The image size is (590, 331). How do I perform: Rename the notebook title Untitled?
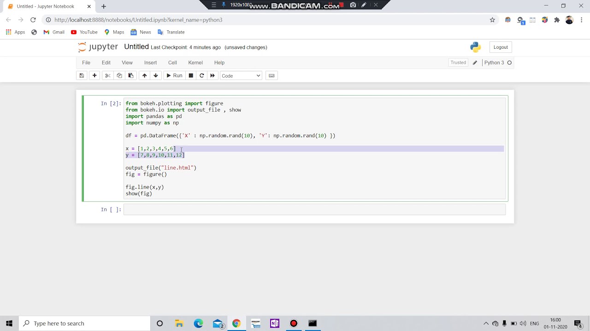136,47
